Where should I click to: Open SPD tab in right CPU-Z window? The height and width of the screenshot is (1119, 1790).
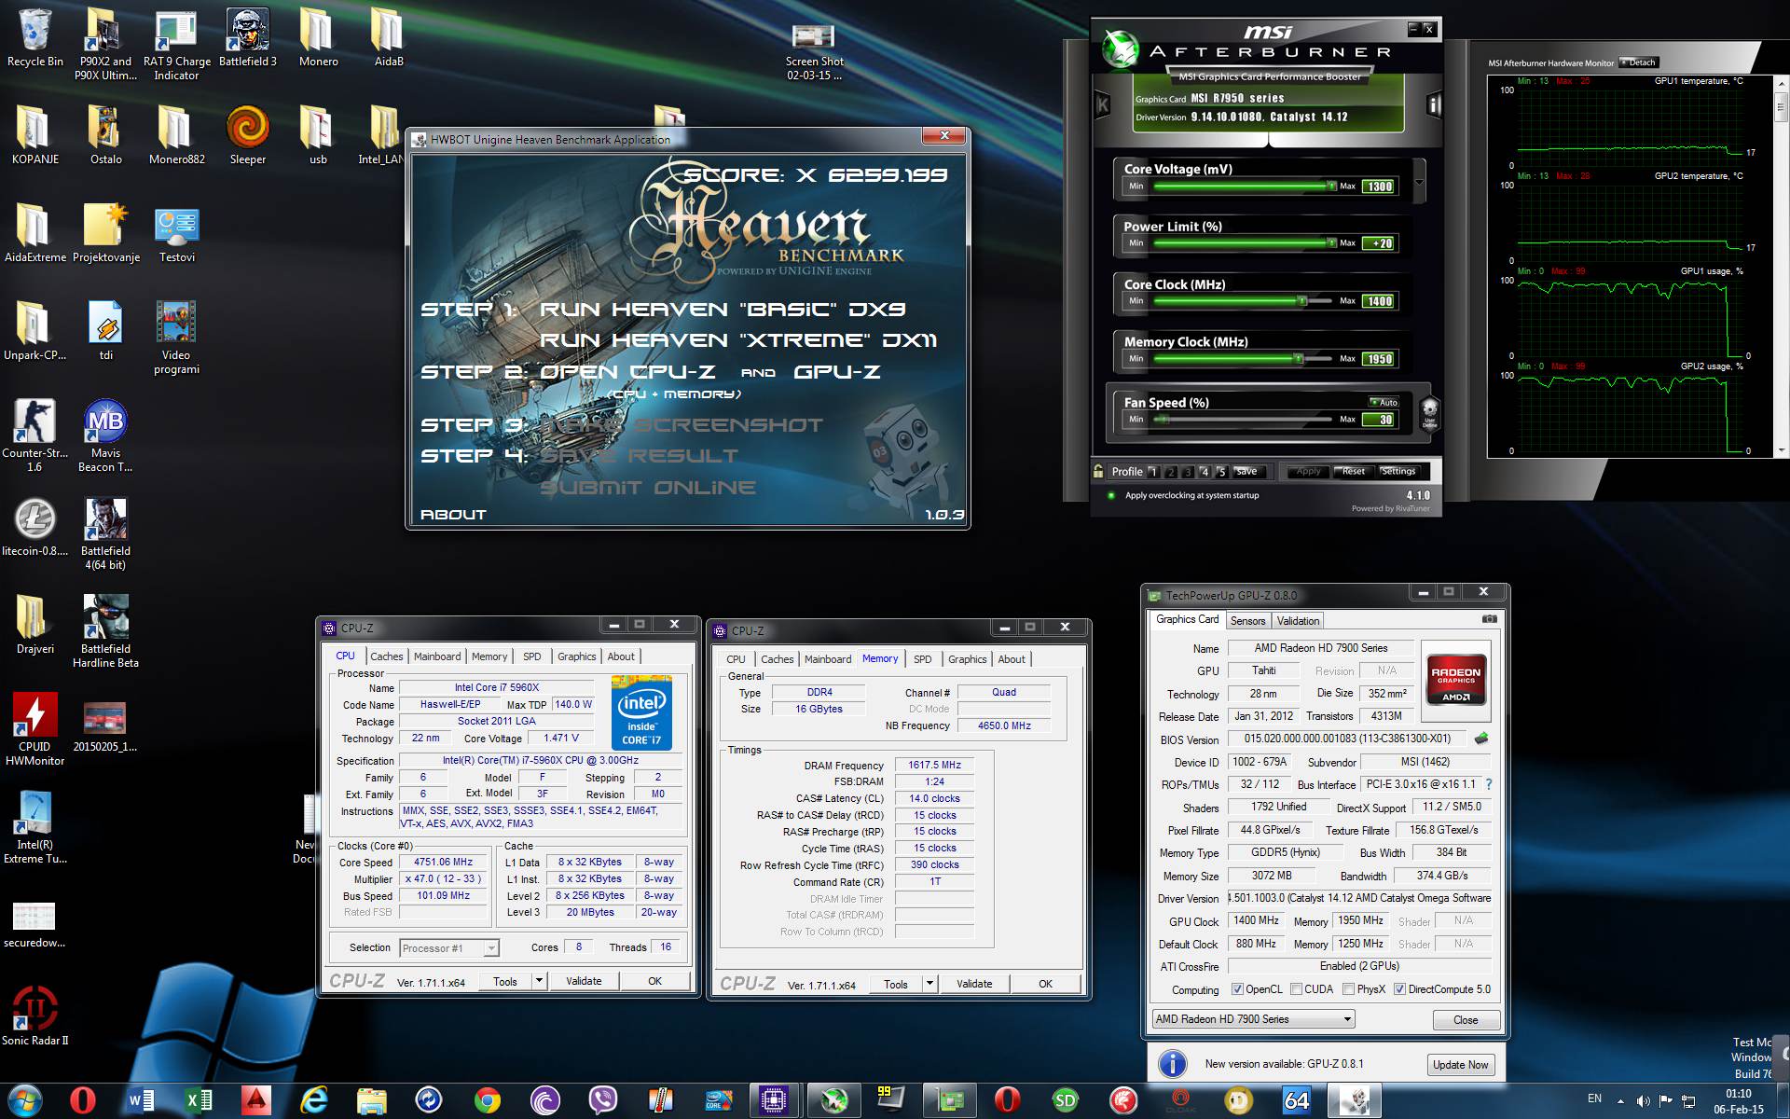click(922, 659)
